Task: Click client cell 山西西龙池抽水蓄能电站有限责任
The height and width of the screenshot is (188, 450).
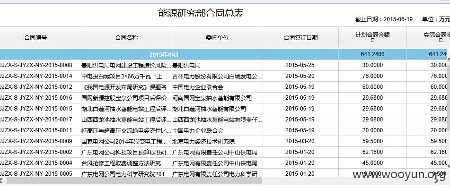Action: point(217,120)
